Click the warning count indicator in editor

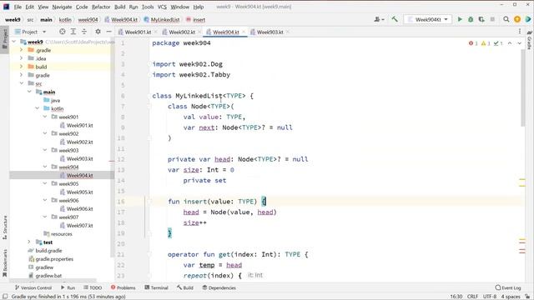tap(486, 43)
